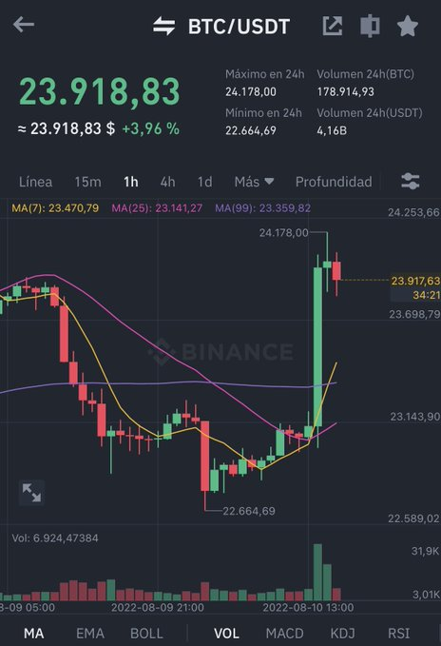Select the 4h timeframe tab

[x=167, y=182]
